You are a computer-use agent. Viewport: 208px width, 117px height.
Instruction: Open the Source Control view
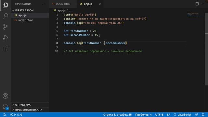5,27
